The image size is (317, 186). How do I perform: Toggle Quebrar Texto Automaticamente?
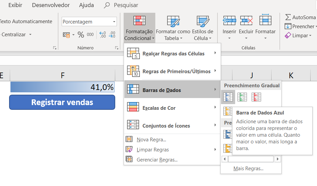[26, 21]
